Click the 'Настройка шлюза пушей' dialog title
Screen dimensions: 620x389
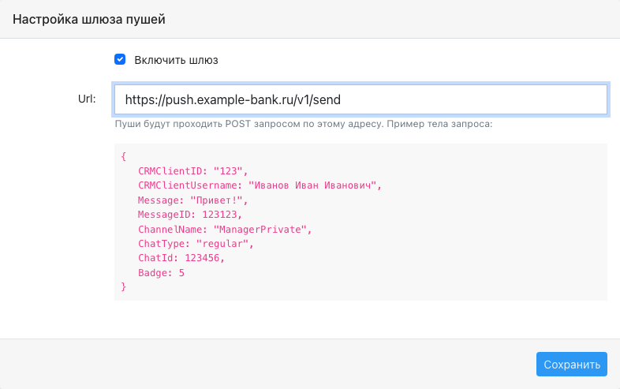(x=89, y=19)
